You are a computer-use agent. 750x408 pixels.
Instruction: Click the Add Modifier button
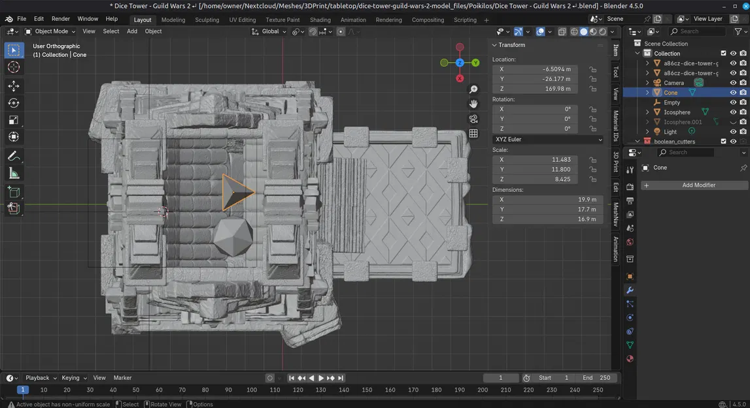click(694, 185)
